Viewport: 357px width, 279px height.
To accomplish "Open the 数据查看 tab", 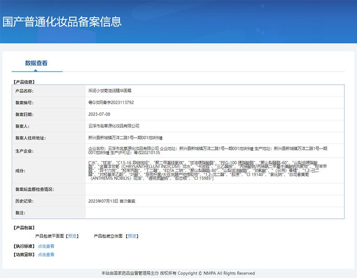I will (36, 63).
